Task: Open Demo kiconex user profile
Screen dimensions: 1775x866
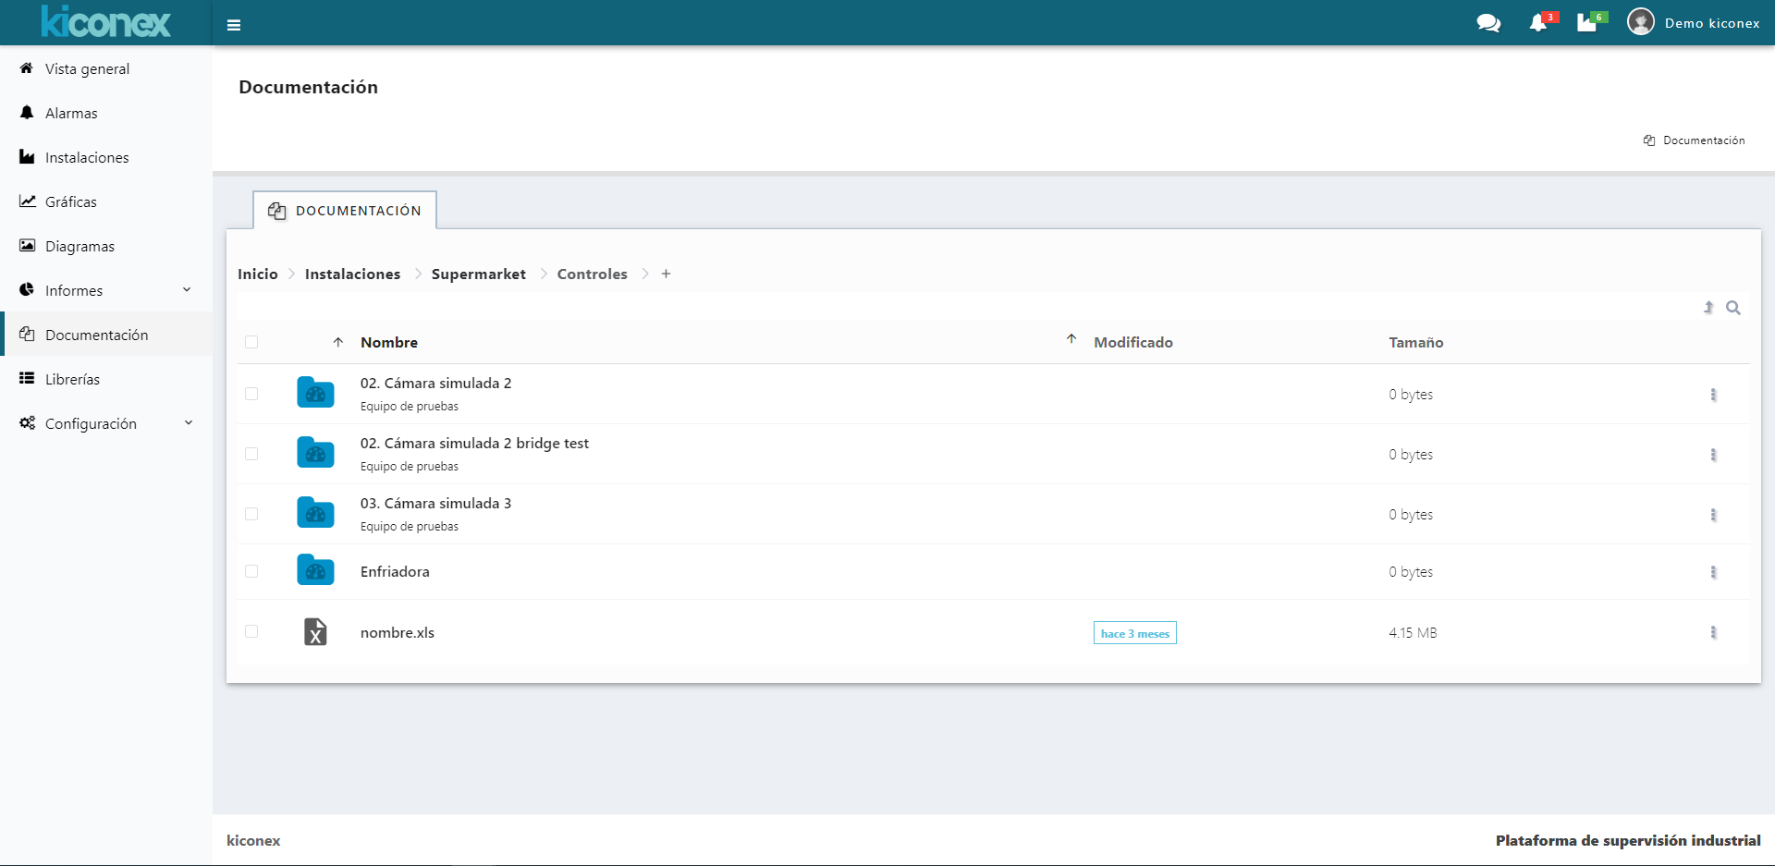Action: (1694, 23)
